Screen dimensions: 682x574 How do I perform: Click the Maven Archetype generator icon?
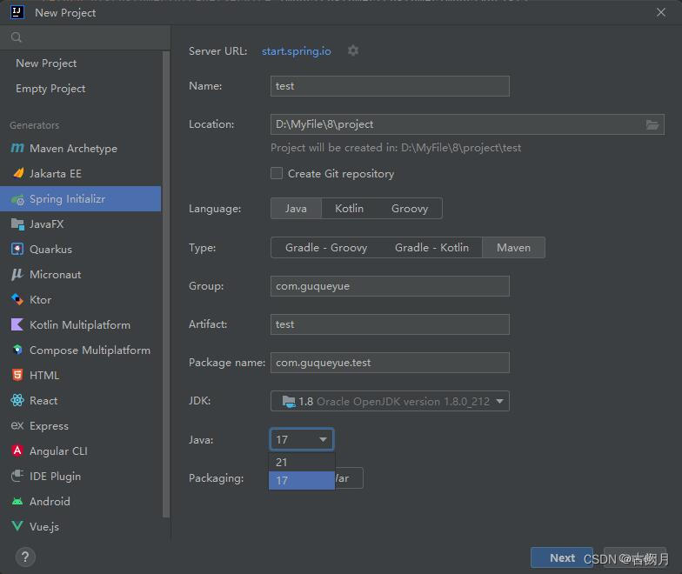point(17,148)
